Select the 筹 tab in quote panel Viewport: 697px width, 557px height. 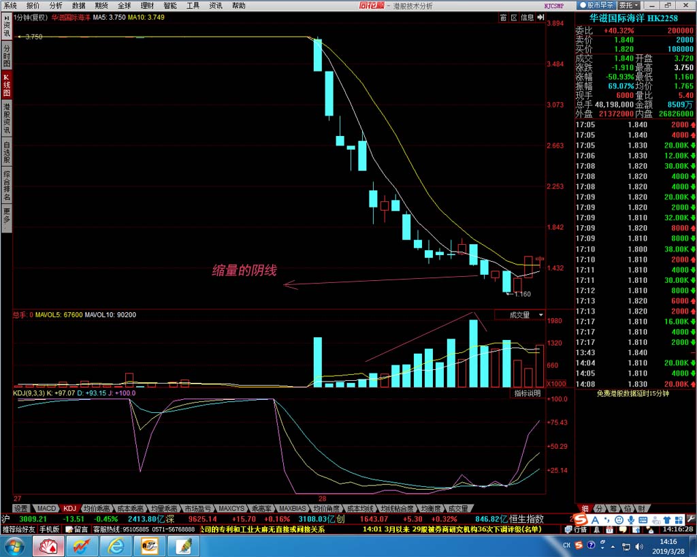click(x=613, y=508)
